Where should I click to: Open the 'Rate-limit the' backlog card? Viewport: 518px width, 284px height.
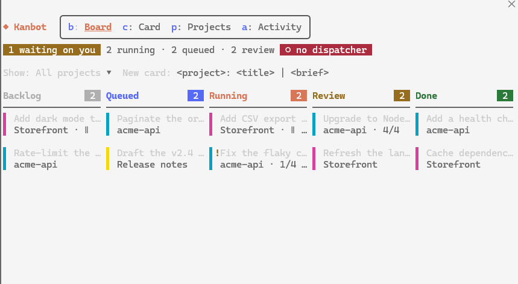click(52, 159)
